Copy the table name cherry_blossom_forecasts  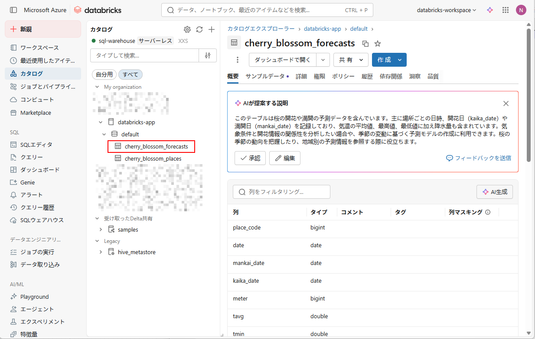pyautogui.click(x=365, y=43)
